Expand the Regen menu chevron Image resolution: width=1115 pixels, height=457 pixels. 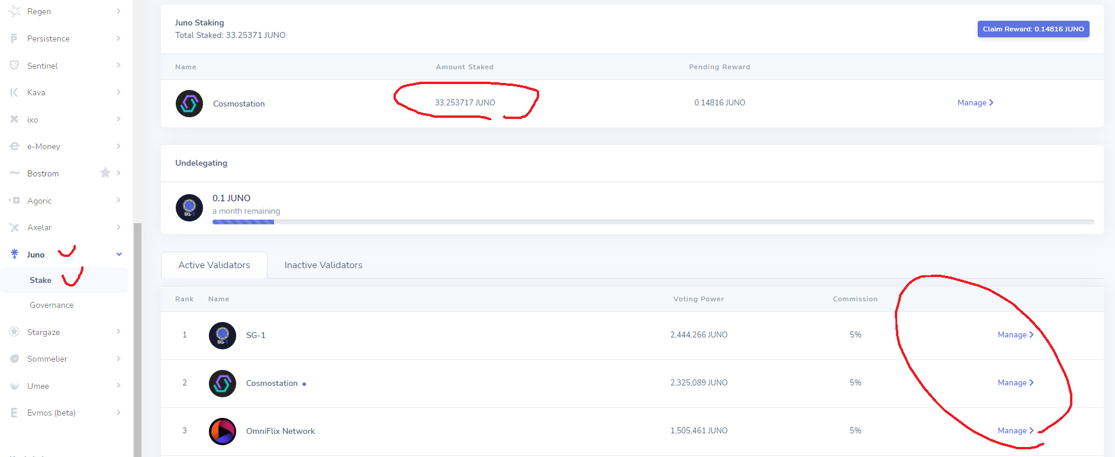click(118, 11)
